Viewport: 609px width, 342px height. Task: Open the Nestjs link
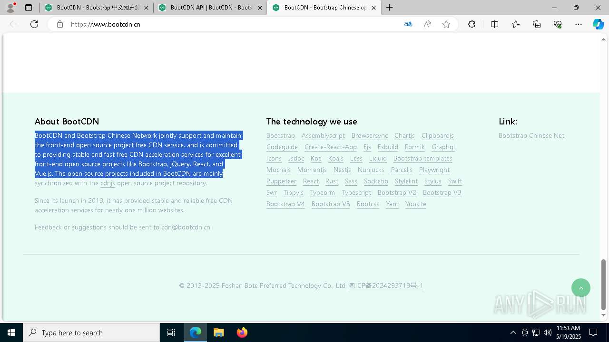tap(342, 170)
